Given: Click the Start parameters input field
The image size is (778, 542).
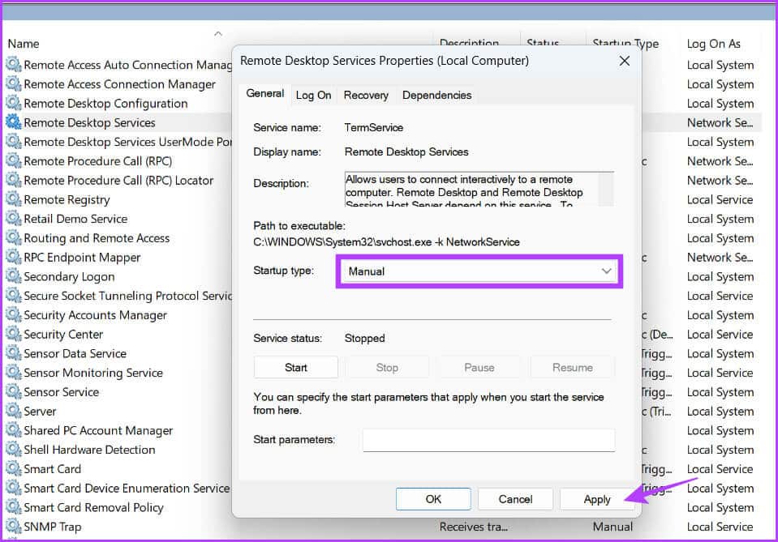Looking at the screenshot, I should point(488,440).
